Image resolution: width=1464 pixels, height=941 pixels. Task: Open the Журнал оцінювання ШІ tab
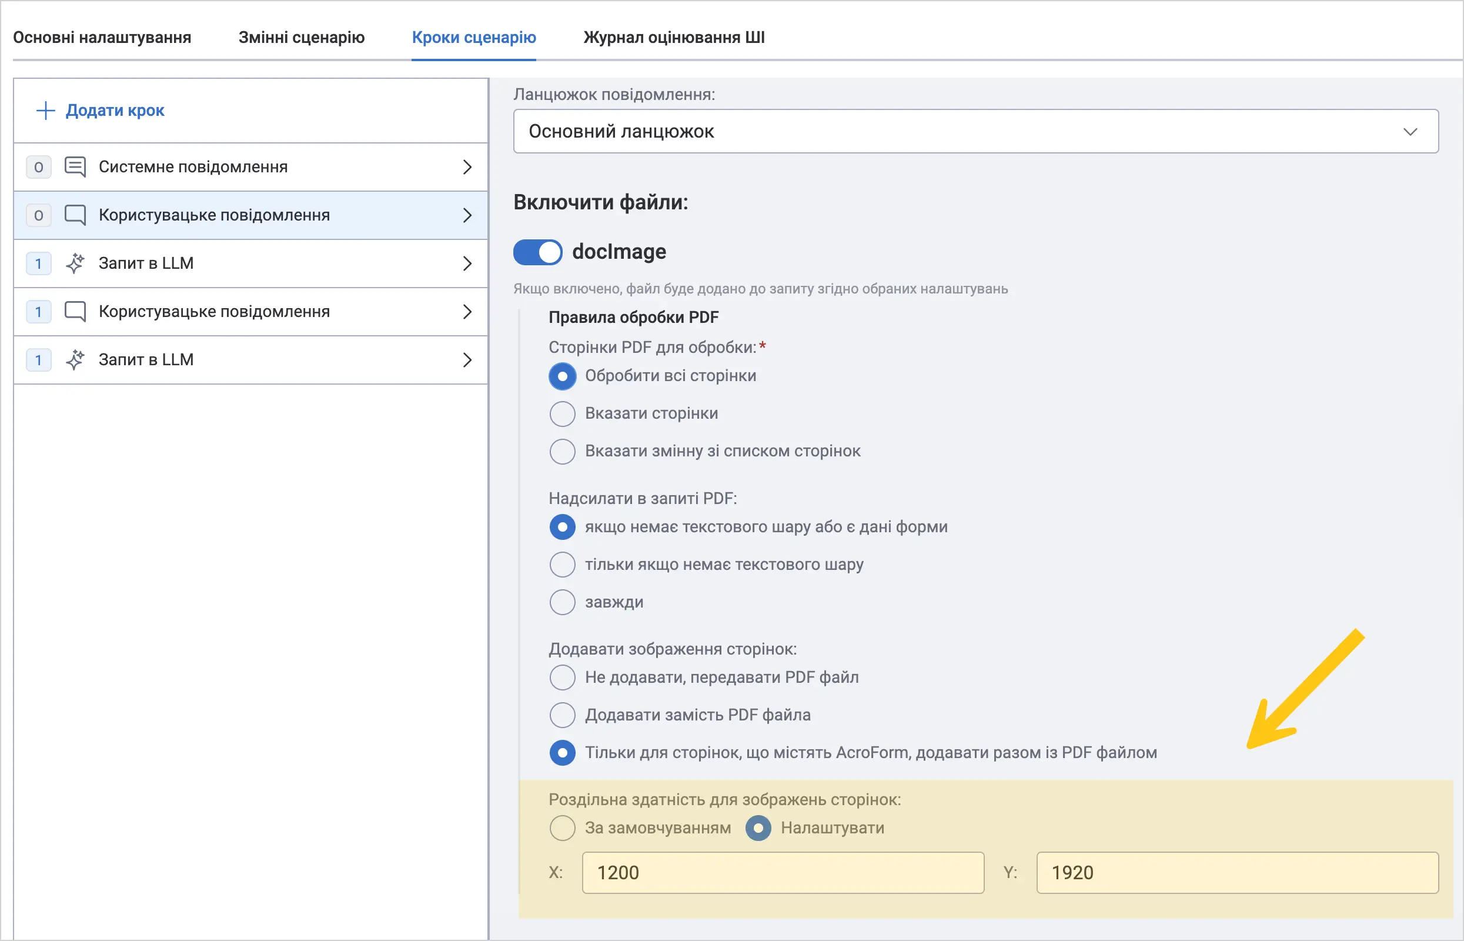674,37
